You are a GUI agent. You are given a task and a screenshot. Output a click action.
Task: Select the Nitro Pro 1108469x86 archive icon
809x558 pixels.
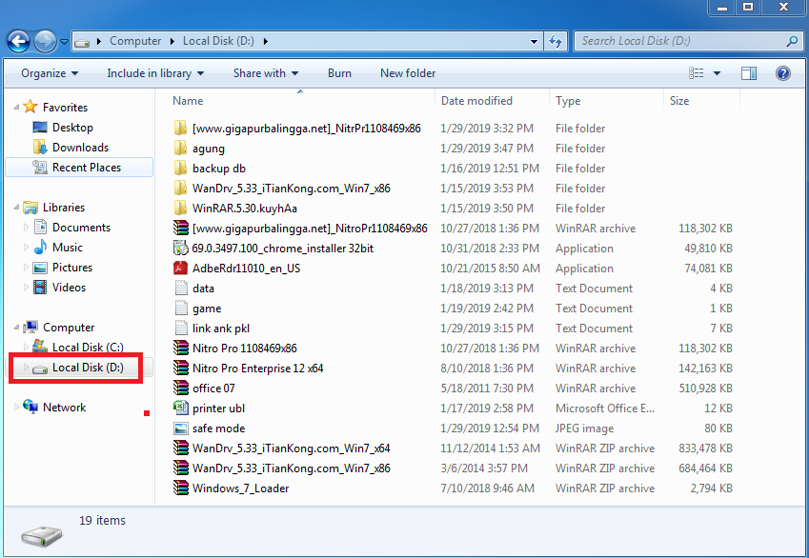[x=181, y=349]
